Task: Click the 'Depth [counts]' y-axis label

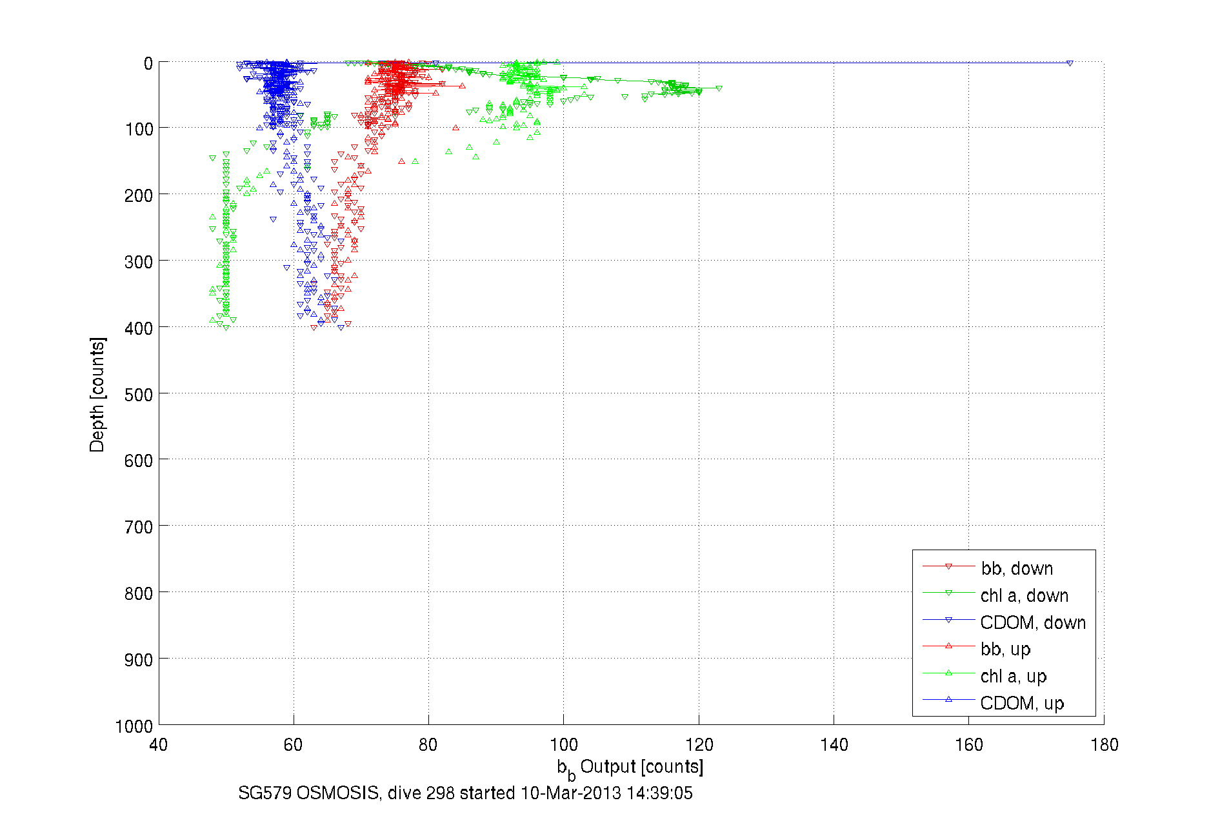Action: click(97, 394)
